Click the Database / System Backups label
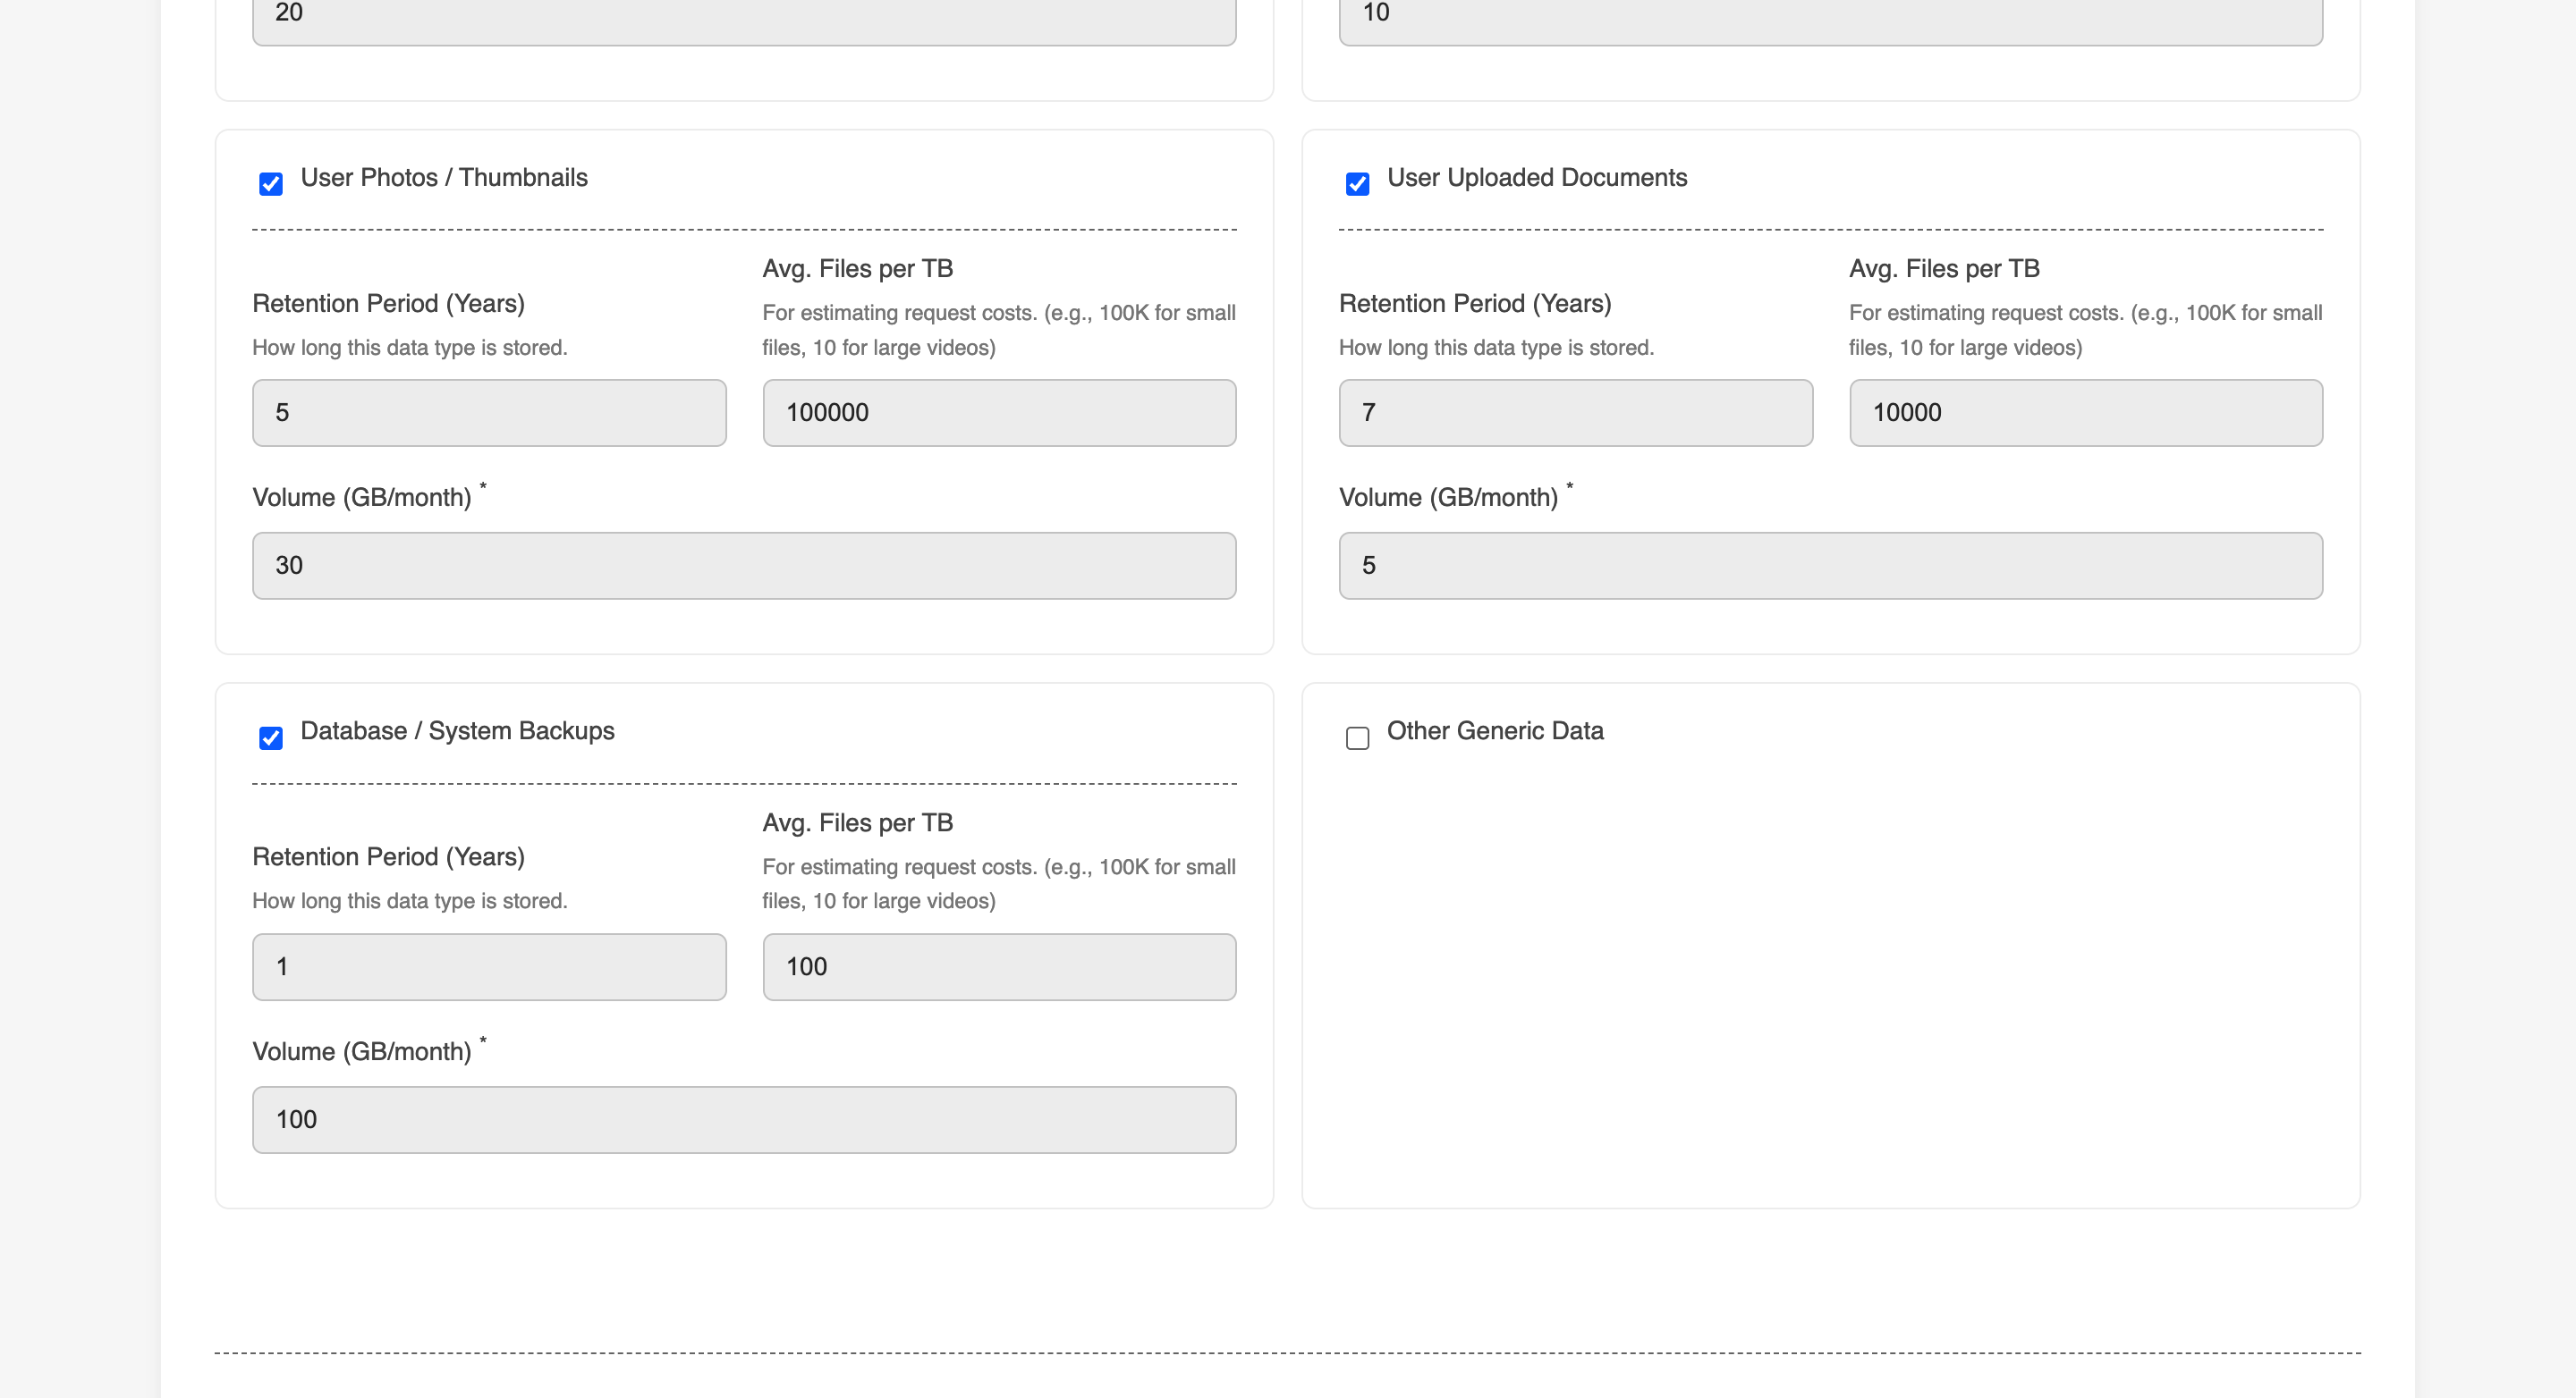This screenshot has height=1398, width=2576. pos(457,731)
